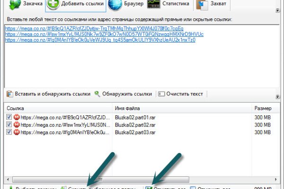Click the red mega icon for Bluzka02.part03.rar
The width and height of the screenshot is (284, 189).
pyautogui.click(x=17, y=132)
